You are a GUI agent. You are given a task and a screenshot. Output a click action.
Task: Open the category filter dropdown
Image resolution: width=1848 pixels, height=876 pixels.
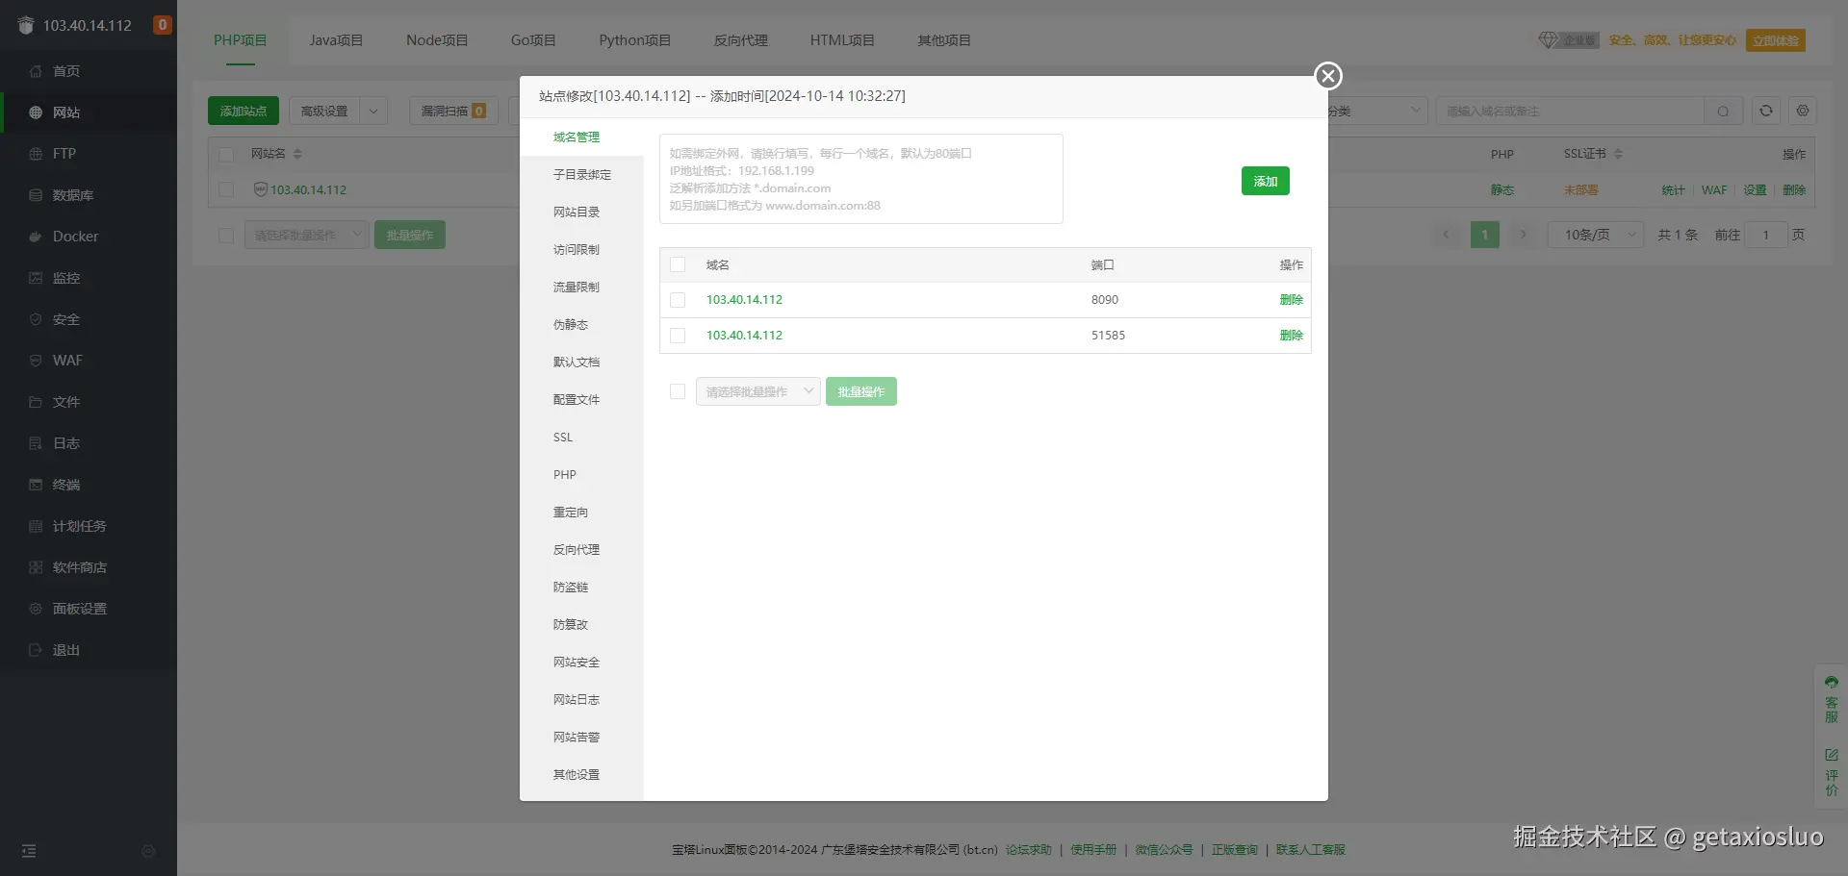(x=1376, y=111)
